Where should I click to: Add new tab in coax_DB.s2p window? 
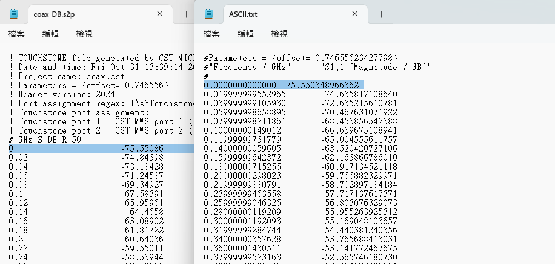tap(186, 14)
